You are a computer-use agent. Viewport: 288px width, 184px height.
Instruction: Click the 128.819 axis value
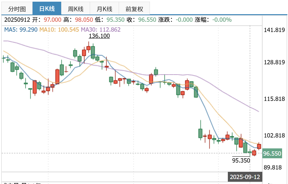click(x=274, y=62)
